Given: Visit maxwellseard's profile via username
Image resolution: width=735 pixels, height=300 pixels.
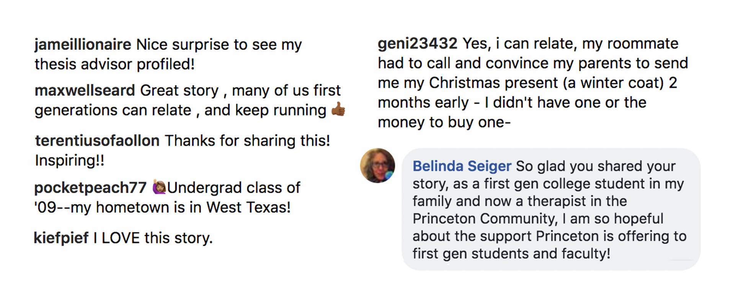Looking at the screenshot, I should [85, 90].
